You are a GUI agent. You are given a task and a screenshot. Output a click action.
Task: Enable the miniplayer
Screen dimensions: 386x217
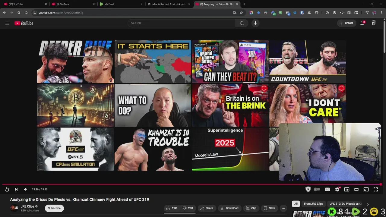coord(347,189)
